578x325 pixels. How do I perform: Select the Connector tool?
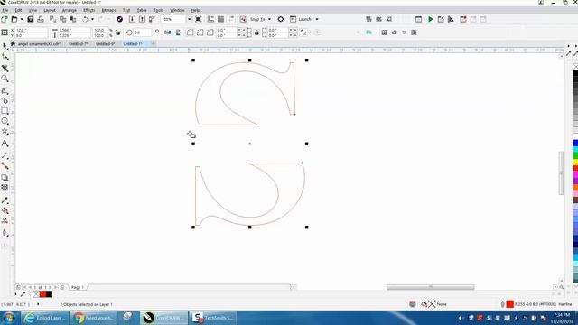5,166
